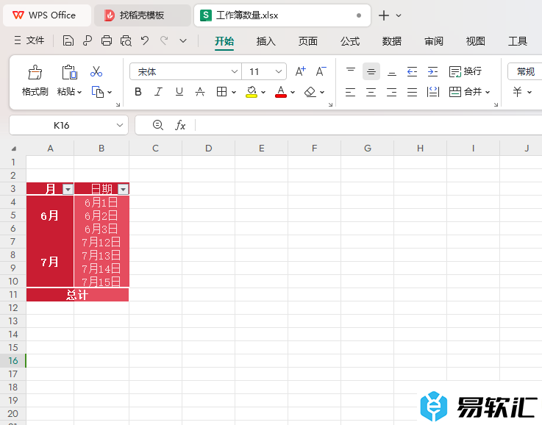
Task: Align text to top
Action: click(351, 71)
